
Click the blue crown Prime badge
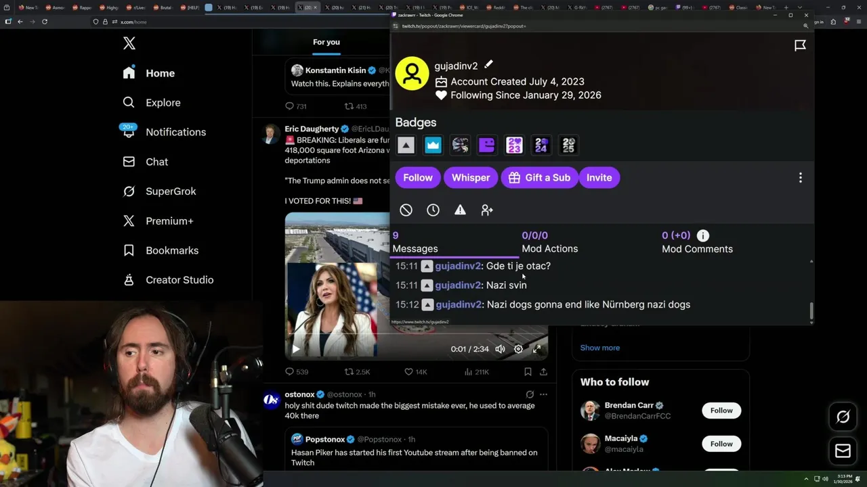(x=433, y=145)
